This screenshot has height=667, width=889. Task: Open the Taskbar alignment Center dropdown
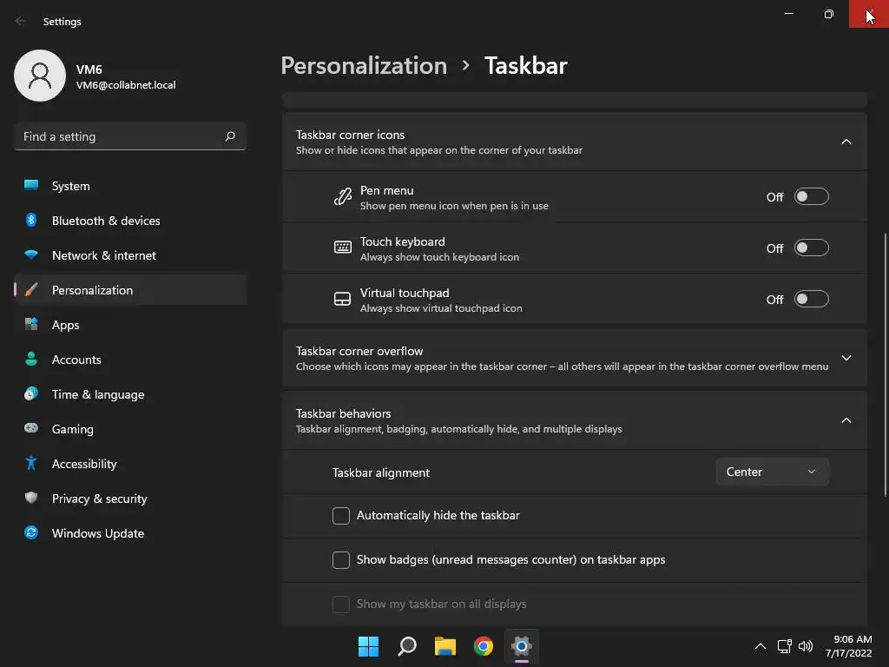pyautogui.click(x=772, y=472)
